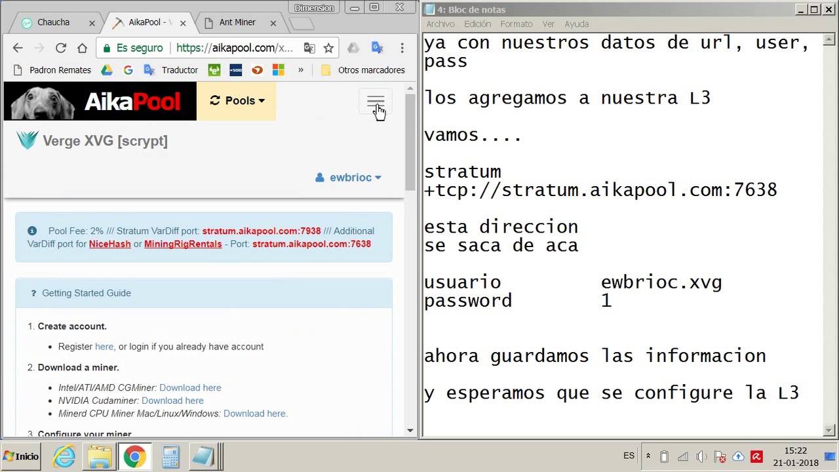
Task: Download Minerd CPU Miner link
Action: [x=256, y=414]
